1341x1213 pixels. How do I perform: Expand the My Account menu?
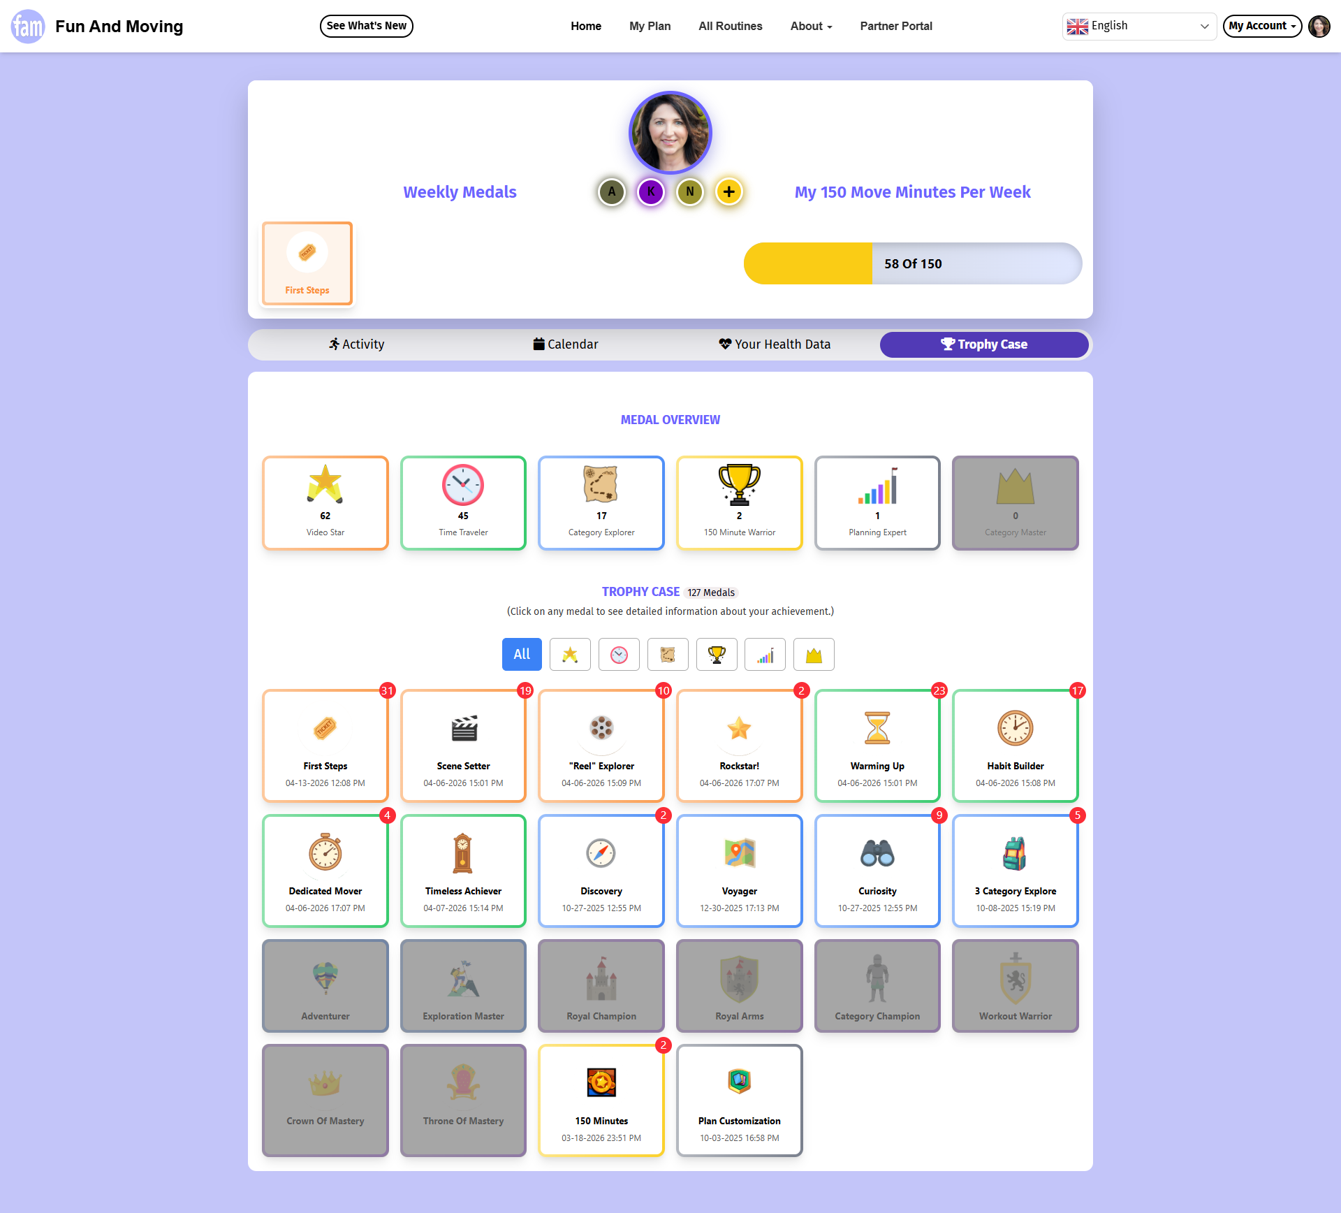pyautogui.click(x=1262, y=27)
